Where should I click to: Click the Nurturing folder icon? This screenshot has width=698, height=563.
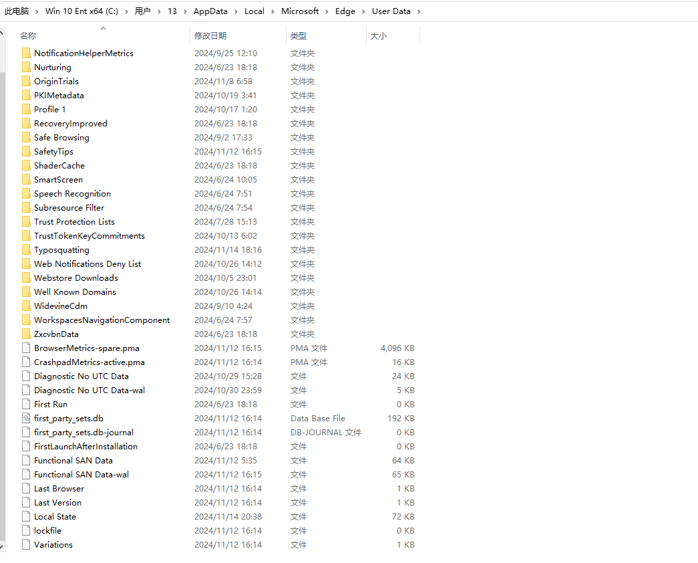pos(26,68)
